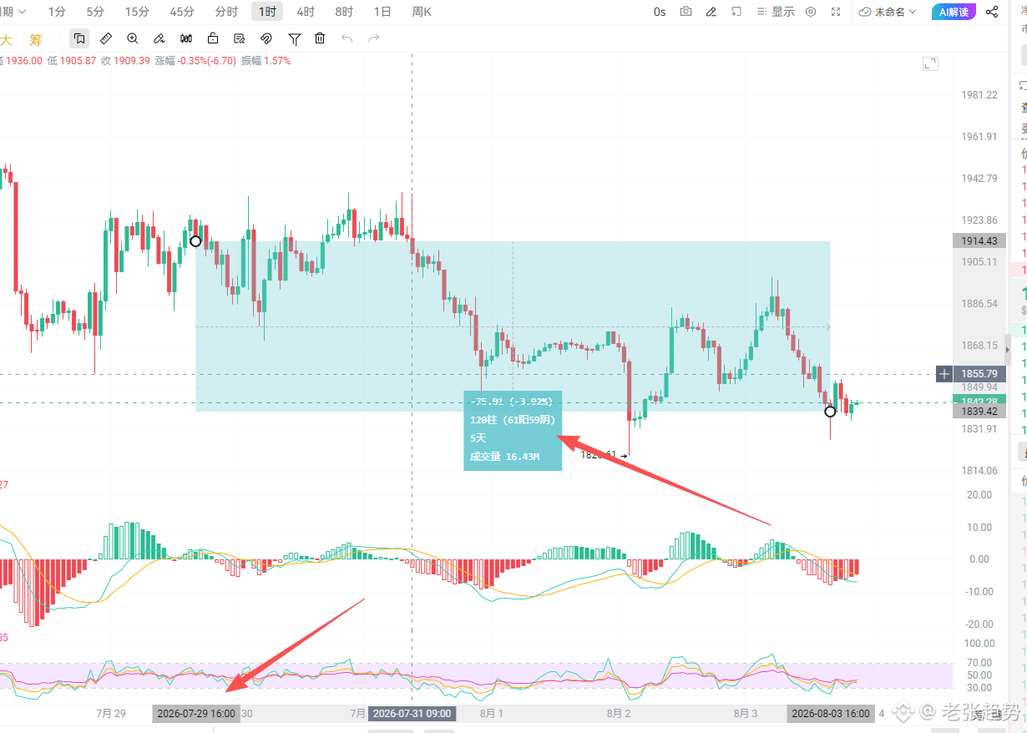Select the drawing/cursor tool in the toolbar

(79, 38)
